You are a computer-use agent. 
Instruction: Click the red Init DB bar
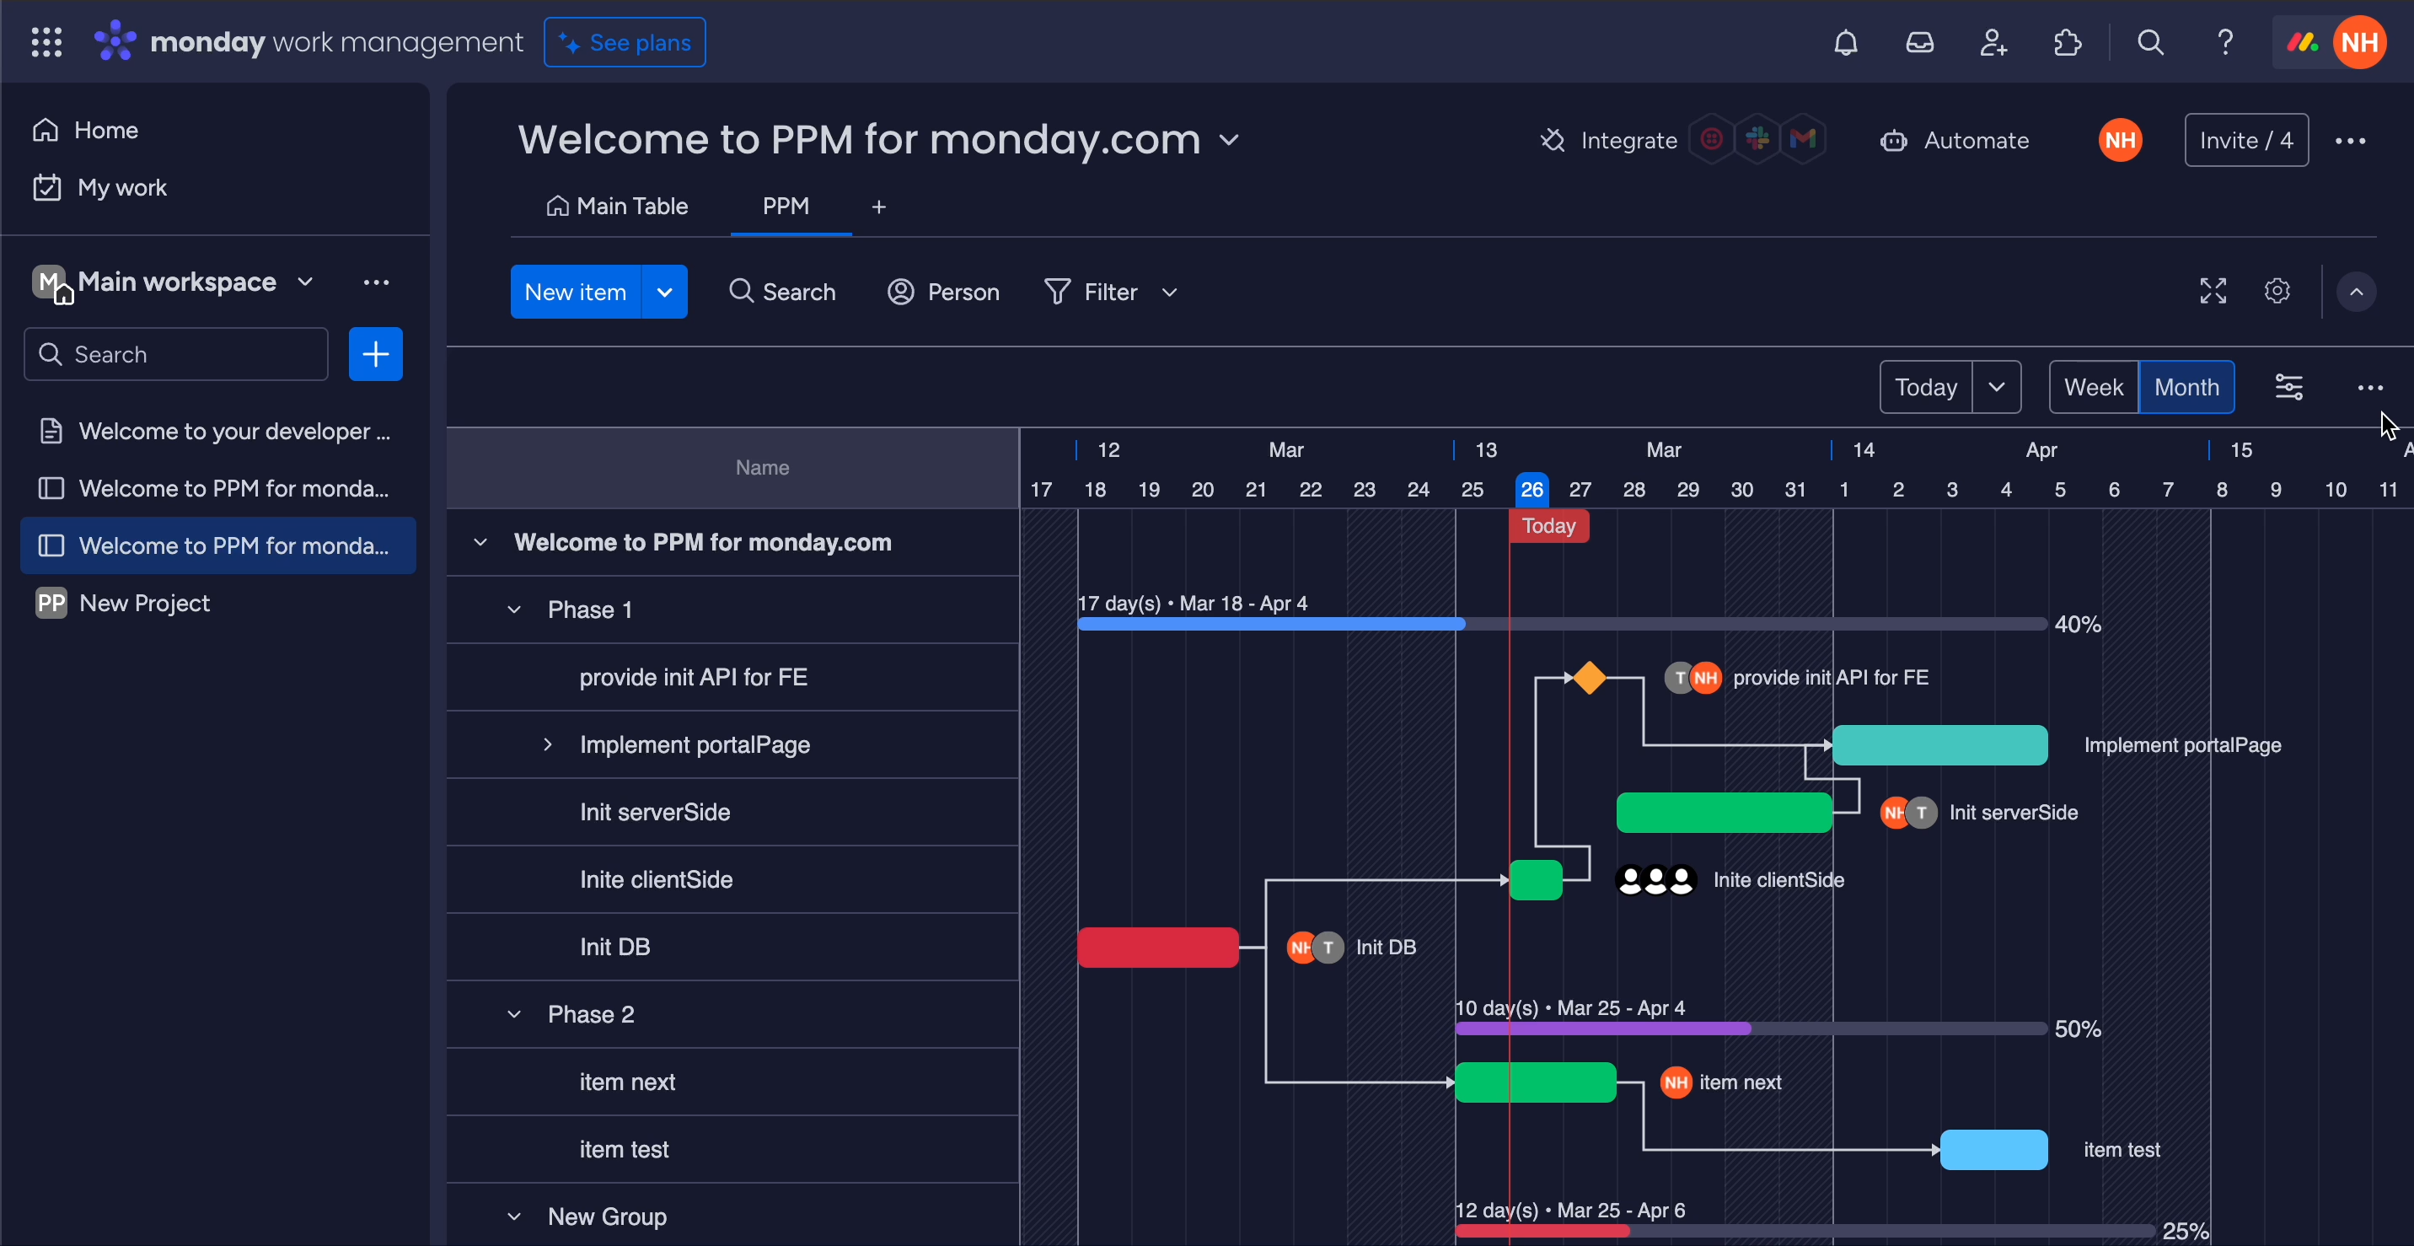click(x=1157, y=947)
